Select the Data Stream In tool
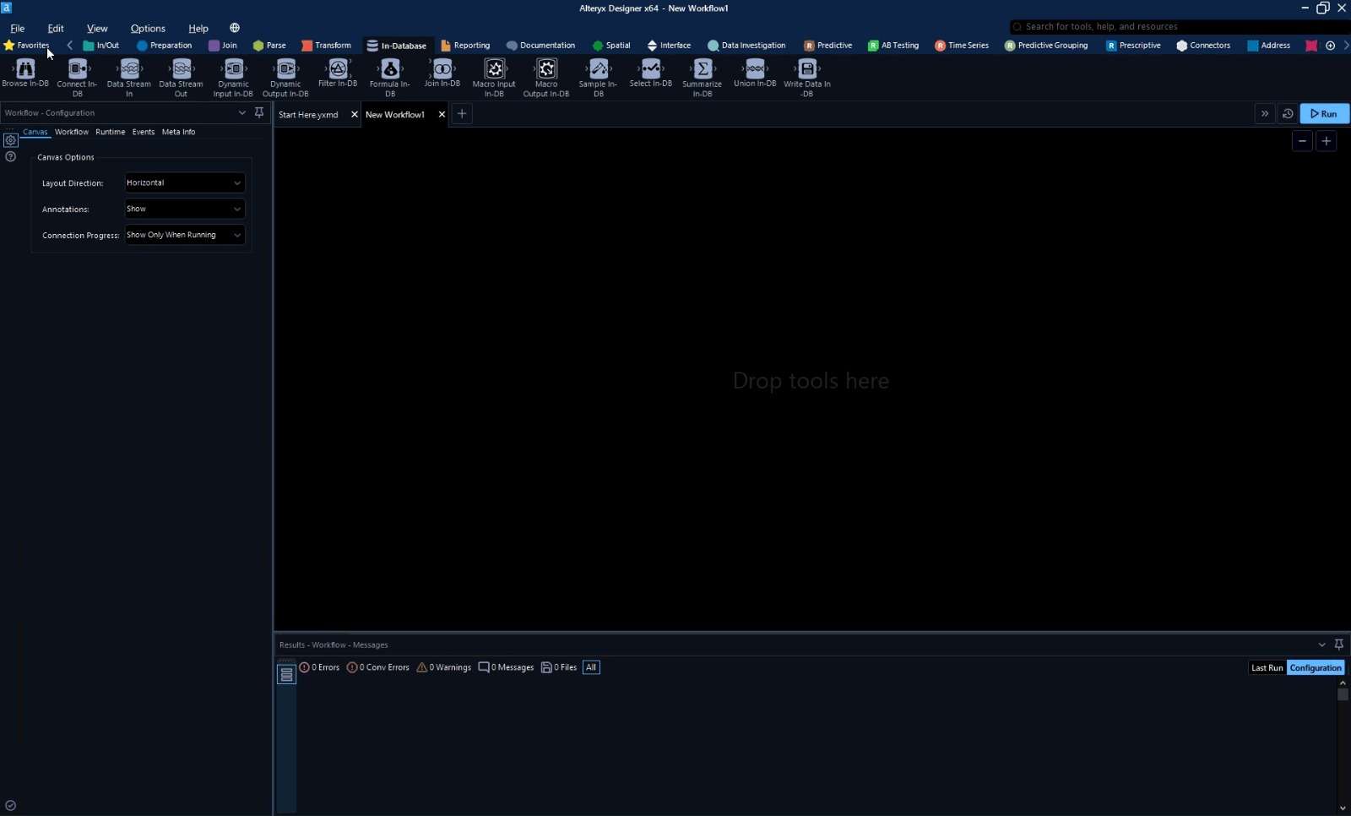 (x=129, y=78)
